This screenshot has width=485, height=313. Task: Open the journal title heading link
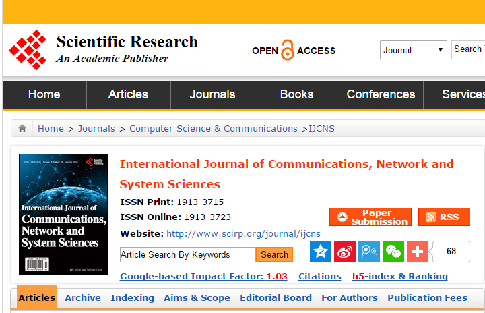click(x=287, y=174)
